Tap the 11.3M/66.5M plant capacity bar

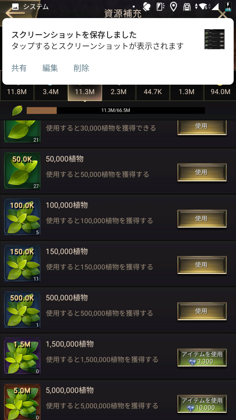click(x=116, y=111)
